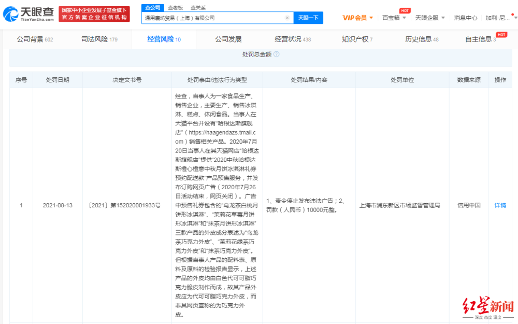
Task: Clear the search box with X icon
Action: point(287,18)
